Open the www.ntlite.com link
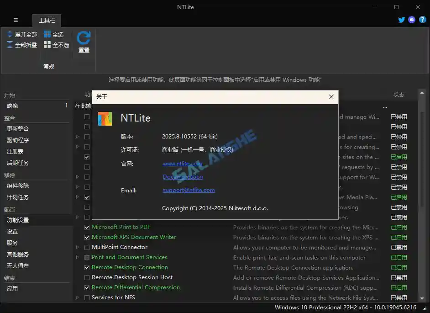Screen dimensions: 430x313 (x=182, y=163)
